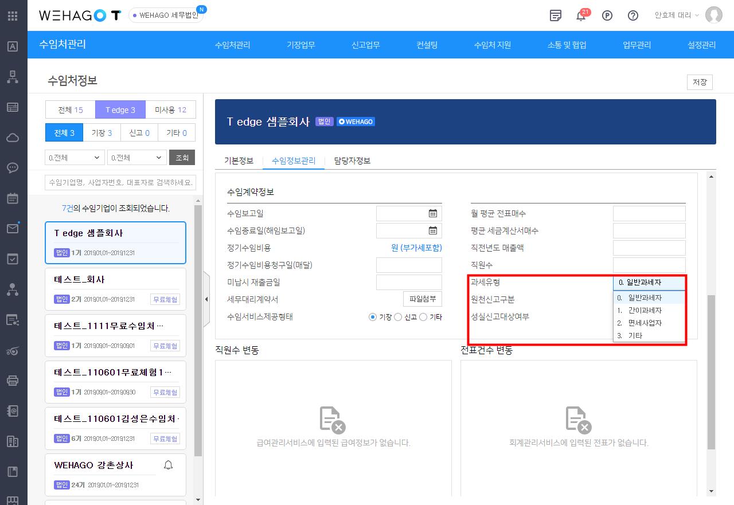Click the 파일첨부 button
This screenshot has width=734, height=505.
click(x=422, y=299)
